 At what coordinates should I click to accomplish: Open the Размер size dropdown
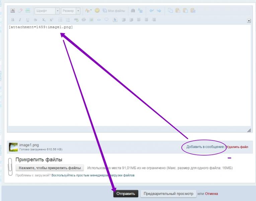pos(71,11)
